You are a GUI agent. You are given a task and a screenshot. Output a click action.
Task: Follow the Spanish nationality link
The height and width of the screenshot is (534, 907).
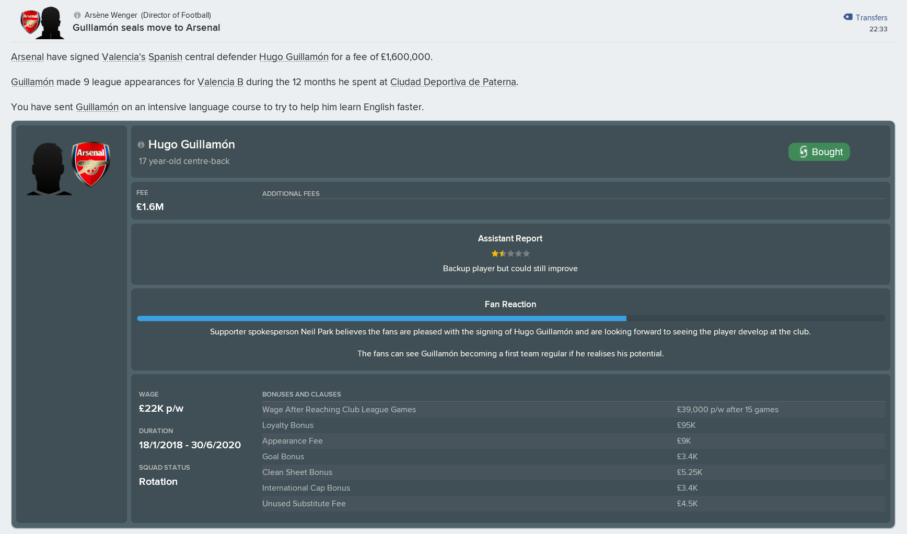[x=165, y=57]
